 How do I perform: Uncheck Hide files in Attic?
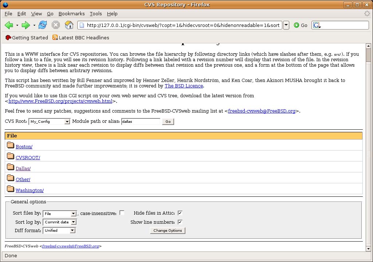click(x=180, y=213)
